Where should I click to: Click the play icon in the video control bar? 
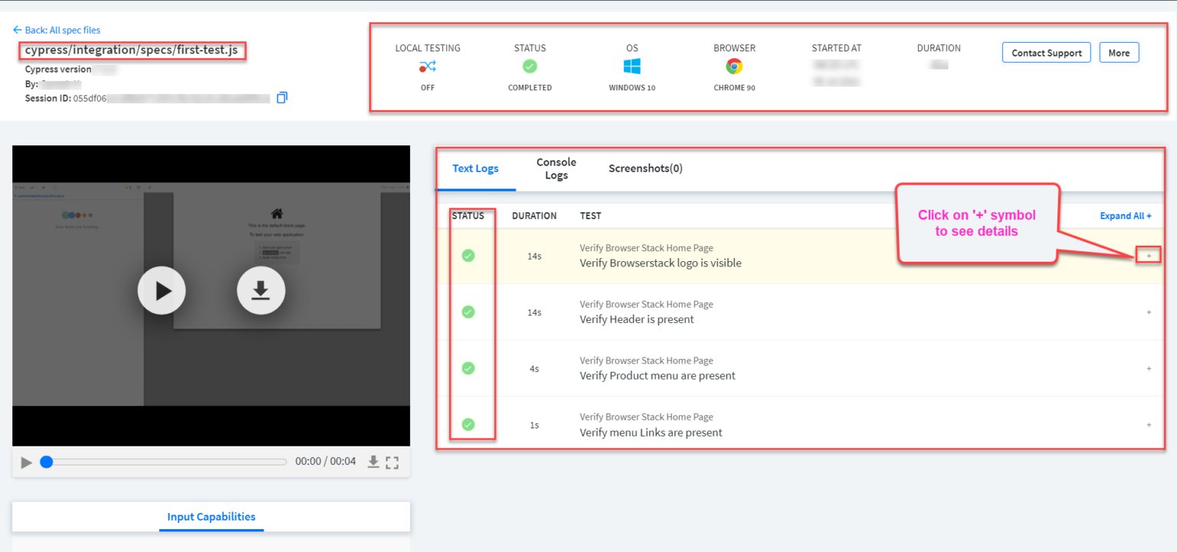pyautogui.click(x=26, y=462)
